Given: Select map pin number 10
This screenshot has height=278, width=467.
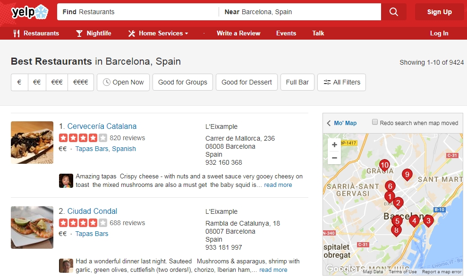Looking at the screenshot, I should click(384, 166).
